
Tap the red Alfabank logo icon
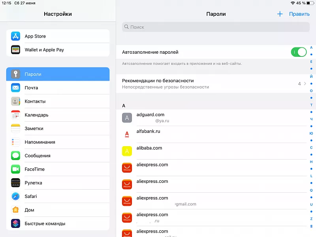(127, 134)
